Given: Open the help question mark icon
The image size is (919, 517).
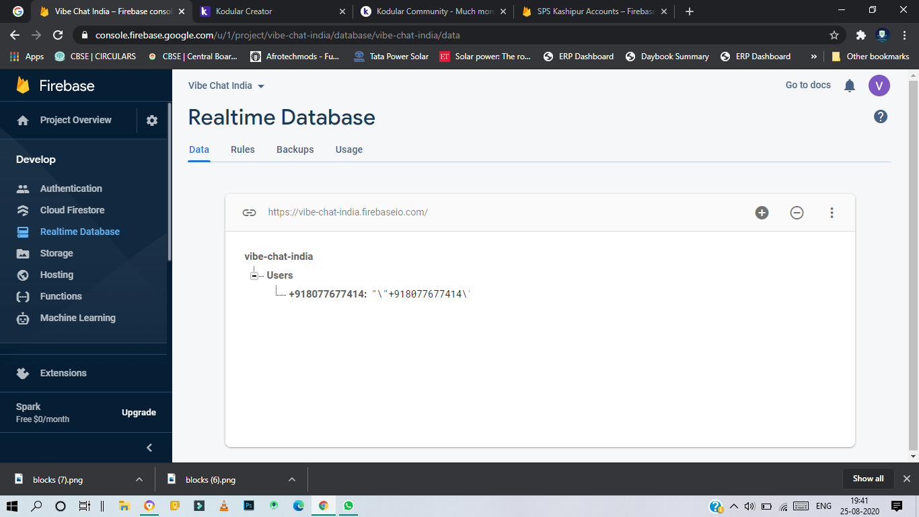Looking at the screenshot, I should click(x=880, y=116).
